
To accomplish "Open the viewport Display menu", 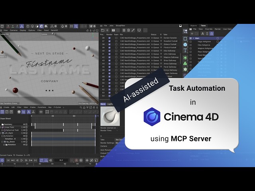I will [23, 30].
